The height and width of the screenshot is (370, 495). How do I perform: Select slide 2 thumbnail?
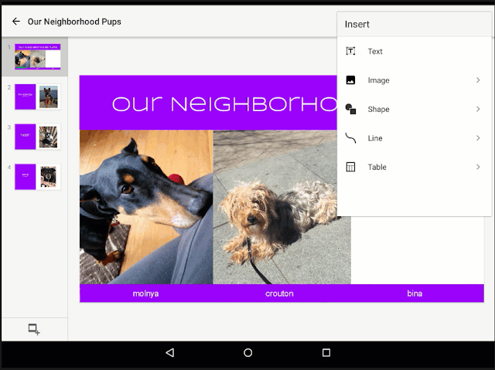point(37,97)
